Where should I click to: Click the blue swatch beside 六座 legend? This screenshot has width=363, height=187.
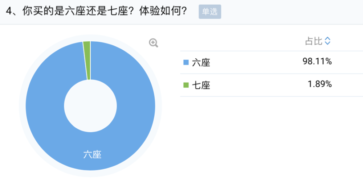[186, 63]
